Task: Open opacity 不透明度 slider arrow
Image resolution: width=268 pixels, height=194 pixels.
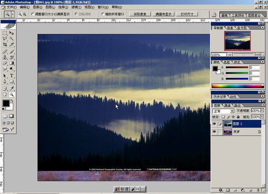Action: [x=262, y=111]
